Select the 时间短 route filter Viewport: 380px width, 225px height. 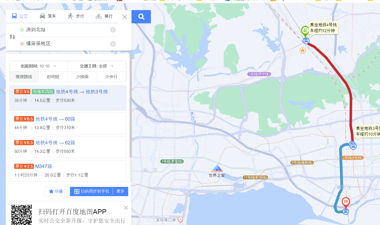click(x=53, y=77)
